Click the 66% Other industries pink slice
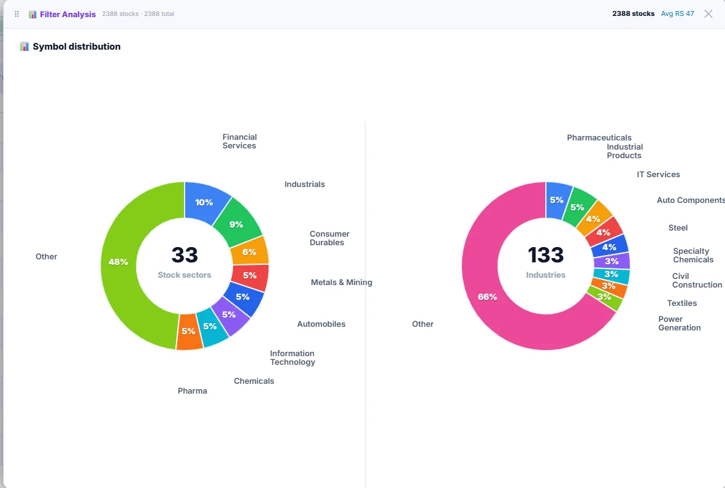This screenshot has width=725, height=488. (x=488, y=297)
